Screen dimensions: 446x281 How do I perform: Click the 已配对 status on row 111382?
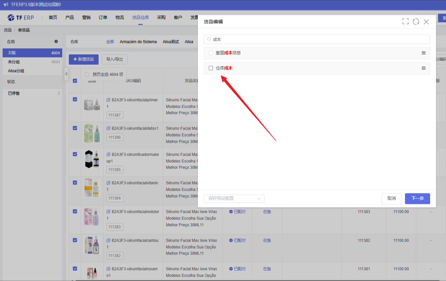237,240
